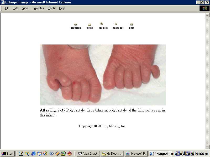The width and height of the screenshot is (210, 157).
Task: Click the previous arrow icon
Action: [x=76, y=25]
